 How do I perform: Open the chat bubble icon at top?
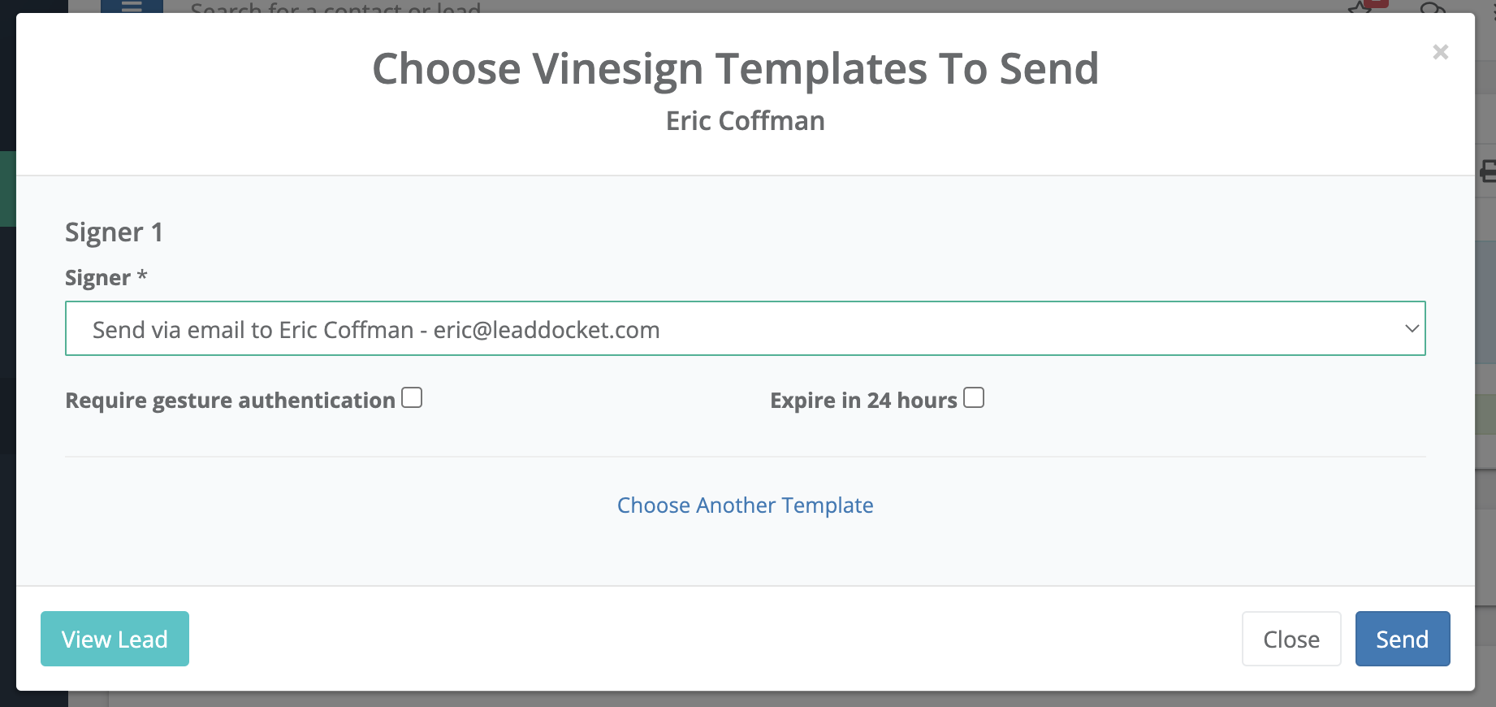tap(1433, 7)
